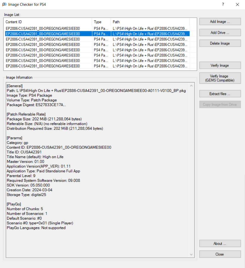The height and width of the screenshot is (268, 245).
Task: Click the Application Version 01.11 line
Action: (x=39, y=166)
